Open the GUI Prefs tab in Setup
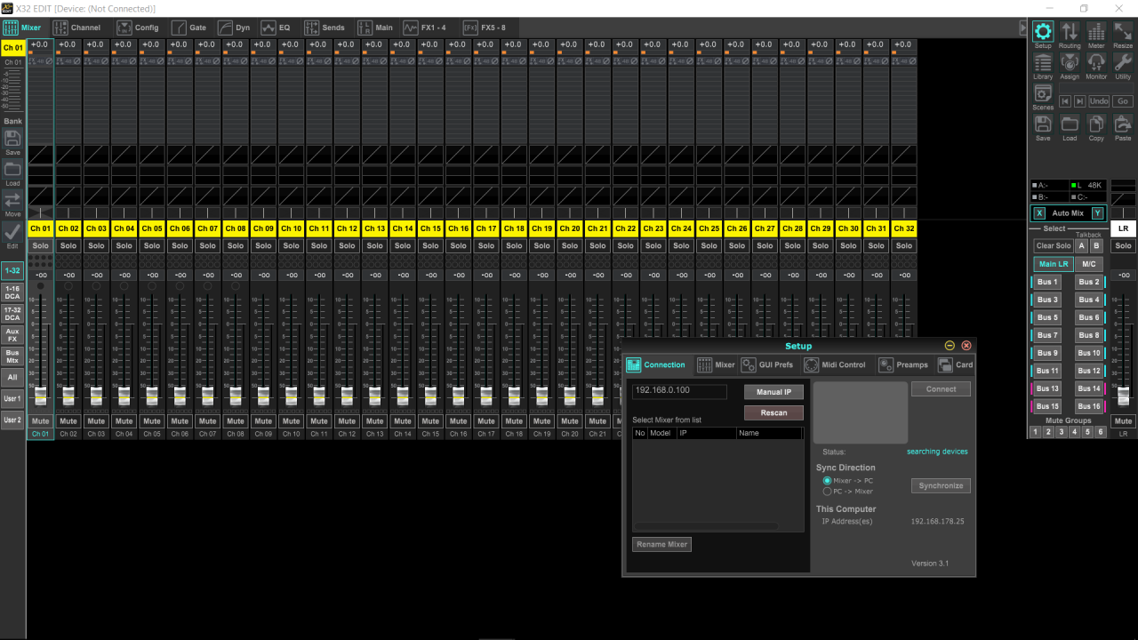The image size is (1138, 640). tap(766, 364)
